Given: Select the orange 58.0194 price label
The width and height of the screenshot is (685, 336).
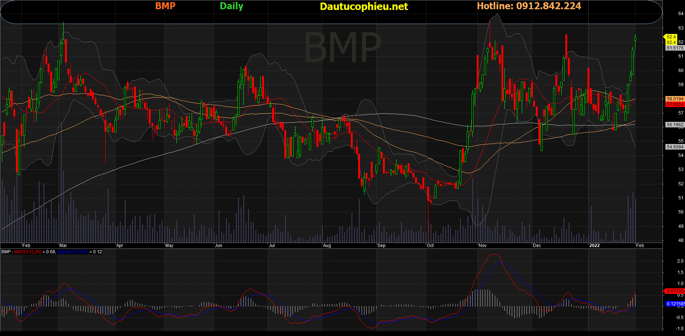Looking at the screenshot, I should [675, 99].
